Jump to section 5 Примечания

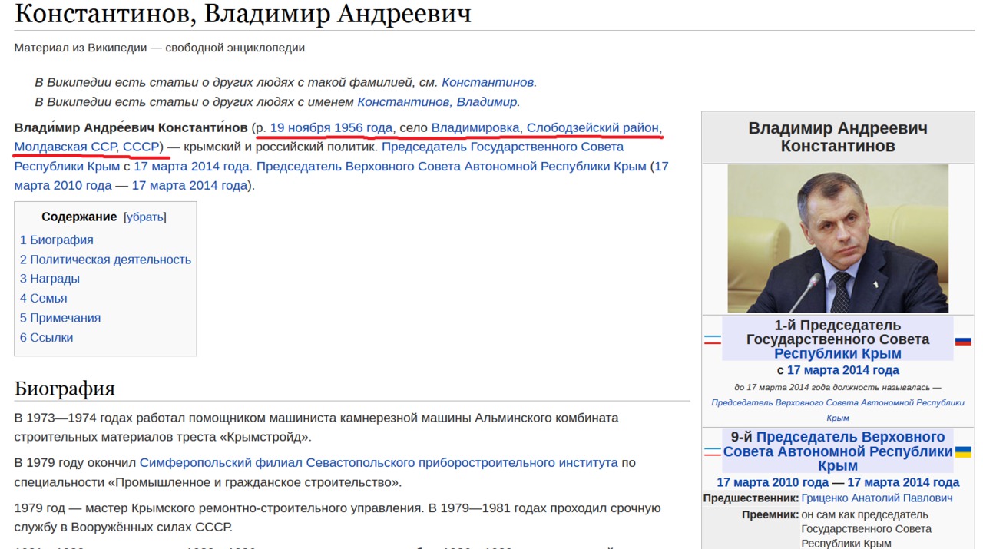60,318
